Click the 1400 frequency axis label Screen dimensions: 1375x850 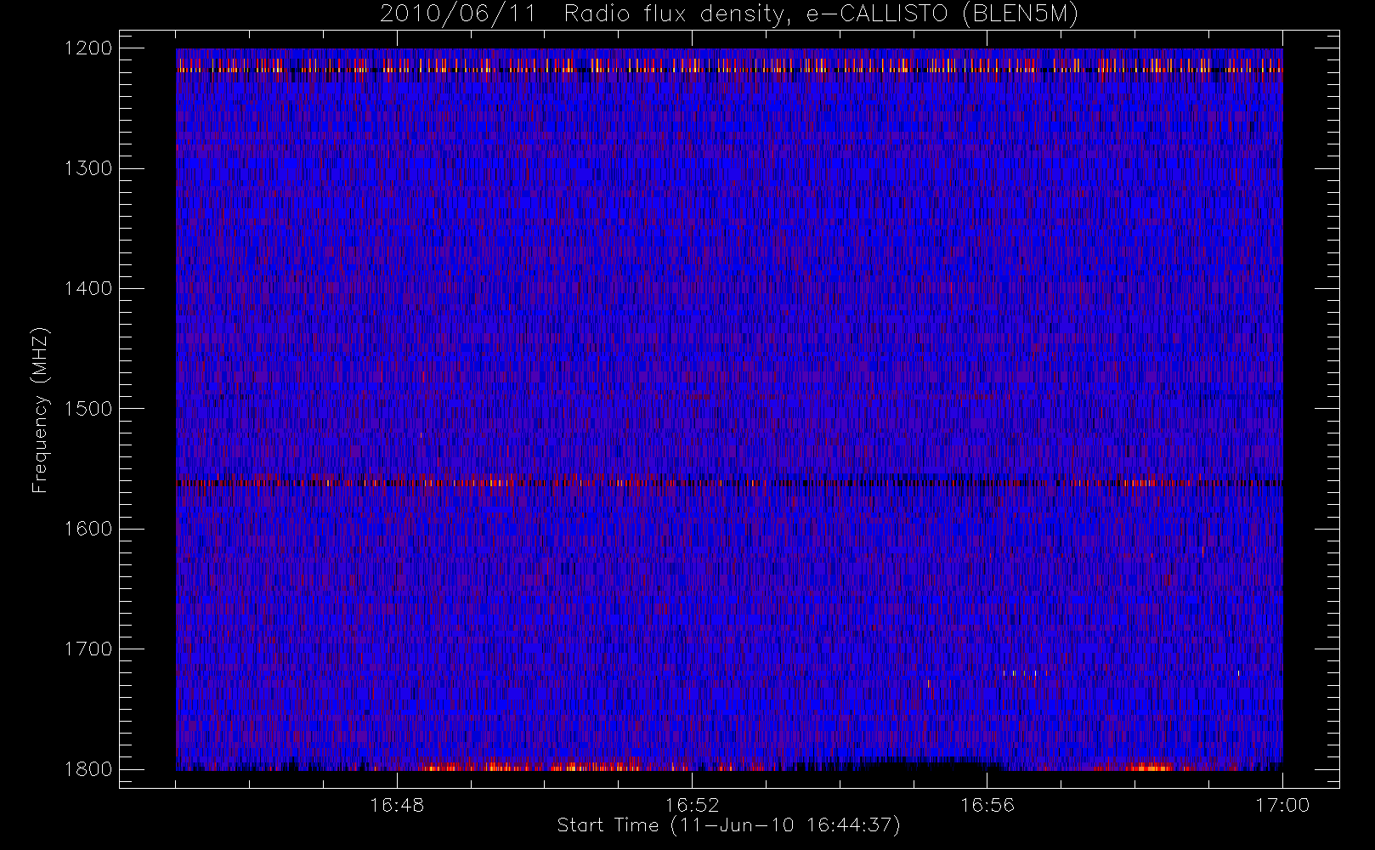click(x=88, y=289)
